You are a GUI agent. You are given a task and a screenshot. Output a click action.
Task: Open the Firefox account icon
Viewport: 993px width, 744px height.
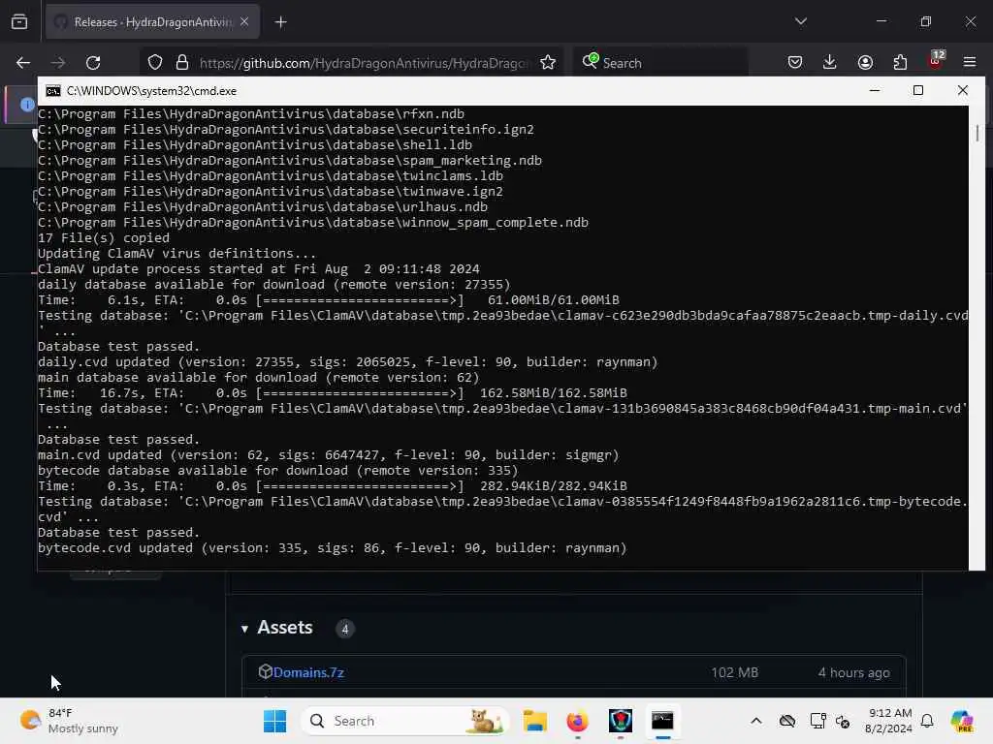tap(865, 63)
